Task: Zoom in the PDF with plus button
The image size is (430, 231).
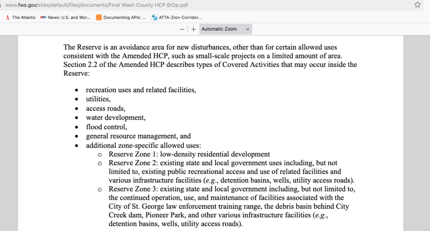Action: pyautogui.click(x=193, y=29)
